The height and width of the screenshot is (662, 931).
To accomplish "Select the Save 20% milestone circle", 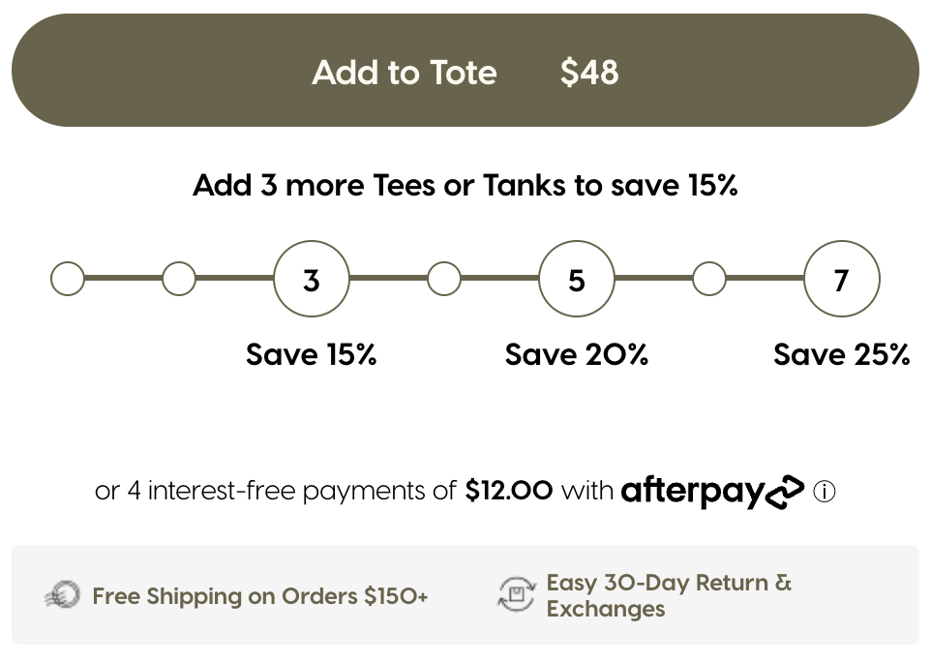I will pos(576,279).
